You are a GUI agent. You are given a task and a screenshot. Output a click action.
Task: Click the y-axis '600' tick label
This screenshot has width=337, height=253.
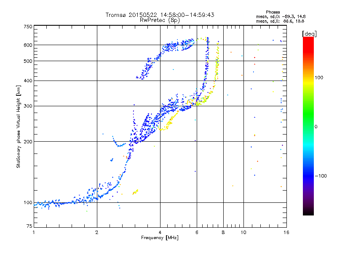pos(28,45)
